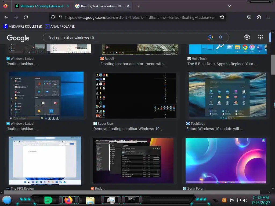This screenshot has width=275, height=206.
Task: Click vertical scrollbar up arrow
Action: tap(273, 32)
